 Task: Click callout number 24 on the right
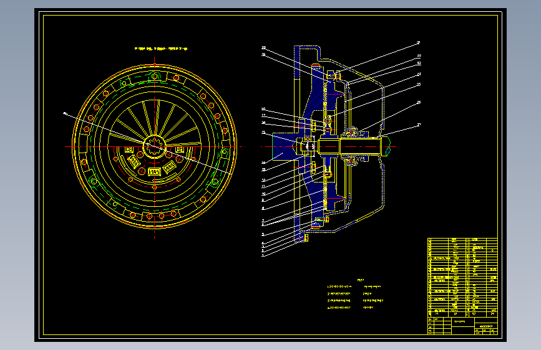click(x=419, y=74)
